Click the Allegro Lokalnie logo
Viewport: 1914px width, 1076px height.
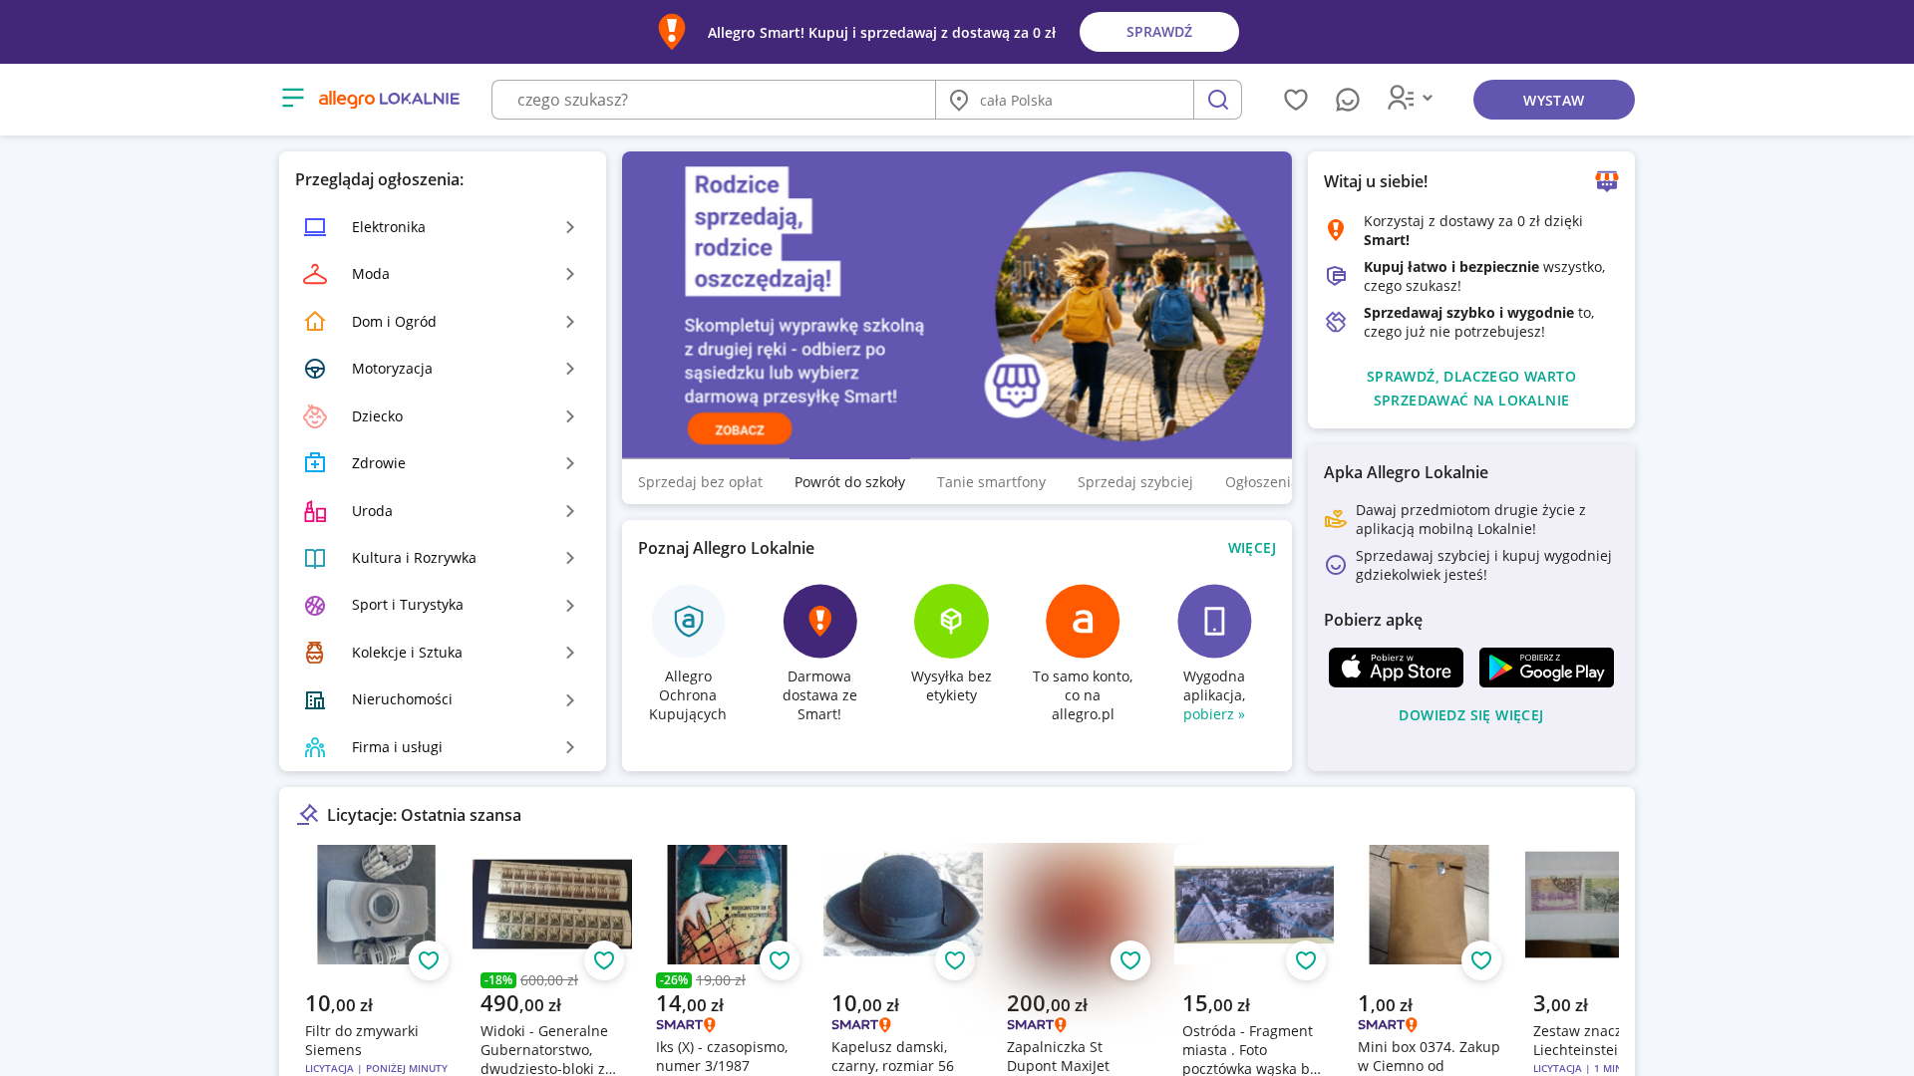click(389, 99)
